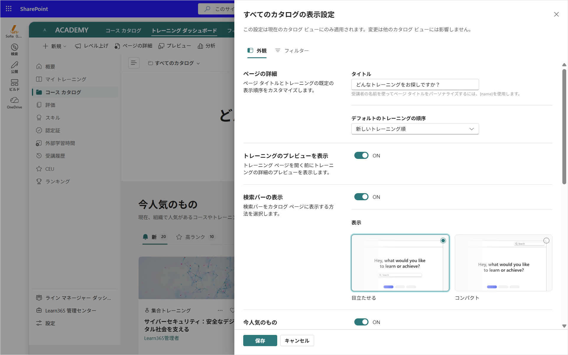Switch to the 外観 tab
Image resolution: width=568 pixels, height=355 pixels.
click(257, 51)
